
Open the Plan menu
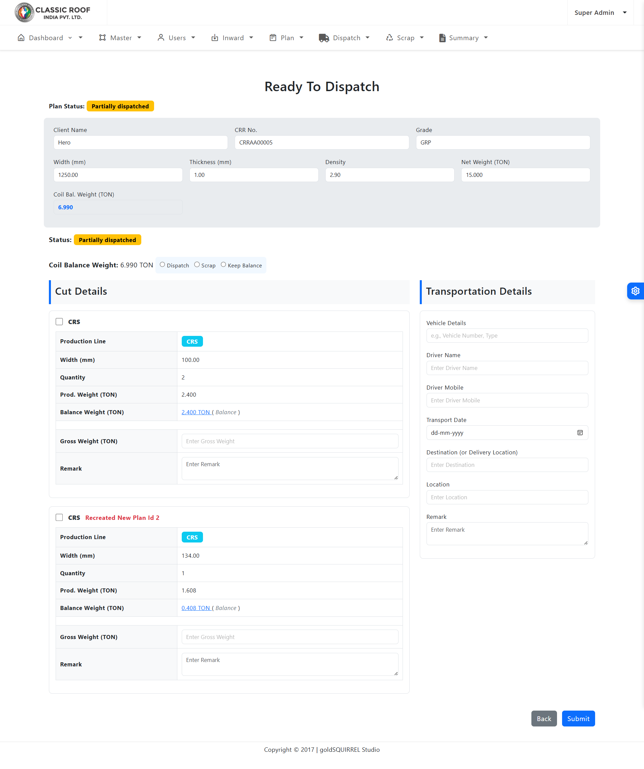tap(287, 38)
